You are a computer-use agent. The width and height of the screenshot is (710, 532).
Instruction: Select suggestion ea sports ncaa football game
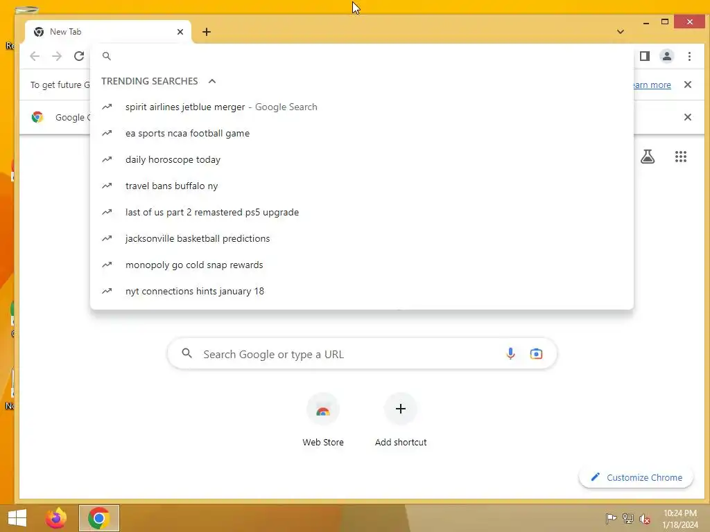(362, 134)
